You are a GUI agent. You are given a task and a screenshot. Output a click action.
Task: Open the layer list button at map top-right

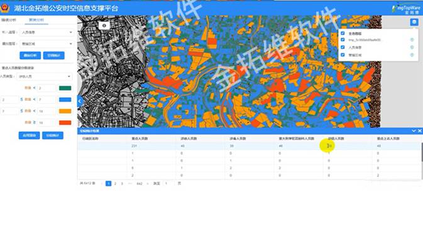(414, 22)
